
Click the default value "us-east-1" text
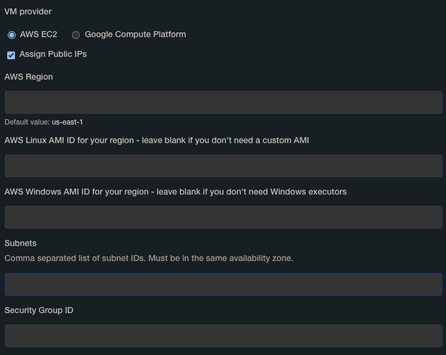pyautogui.click(x=67, y=122)
